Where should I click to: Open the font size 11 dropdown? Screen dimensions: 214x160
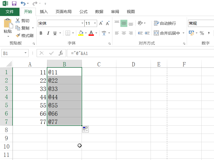point(95,23)
